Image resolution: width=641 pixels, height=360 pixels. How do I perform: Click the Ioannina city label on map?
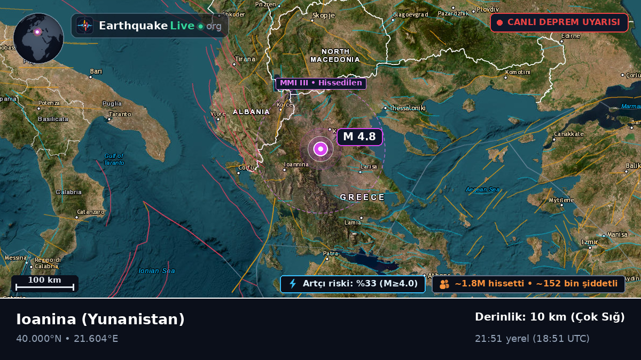[296, 164]
